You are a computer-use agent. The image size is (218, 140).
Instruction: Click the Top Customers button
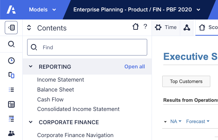click(186, 81)
